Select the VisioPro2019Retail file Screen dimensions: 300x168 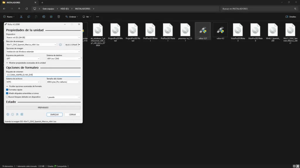[238, 32]
